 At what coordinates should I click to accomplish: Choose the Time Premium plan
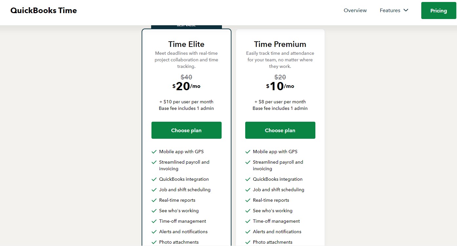coord(280,130)
